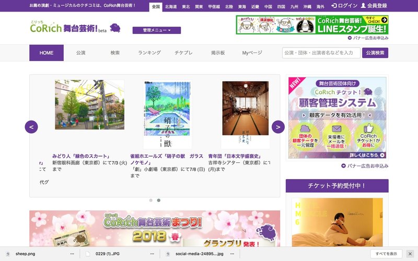This screenshot has width=418, height=261.
Task: Select the 沖縄 region tab
Action: coord(307,7)
